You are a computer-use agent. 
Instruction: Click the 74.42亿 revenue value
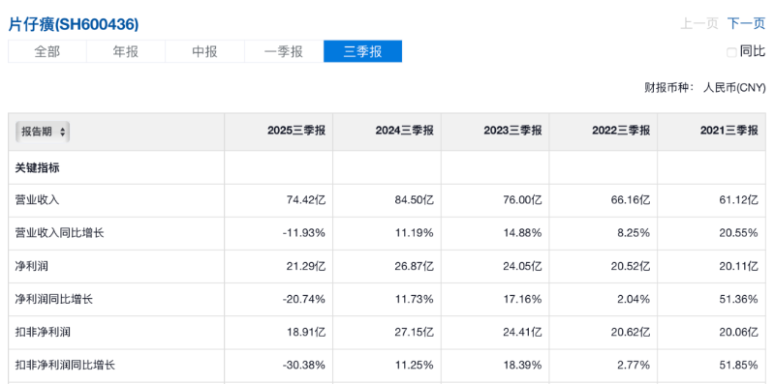(x=306, y=200)
